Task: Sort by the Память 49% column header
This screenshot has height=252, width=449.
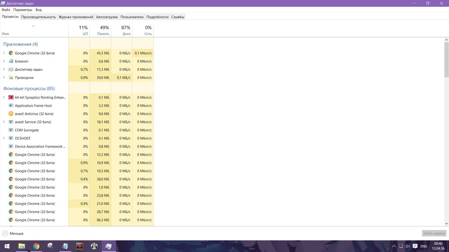Action: [x=100, y=30]
